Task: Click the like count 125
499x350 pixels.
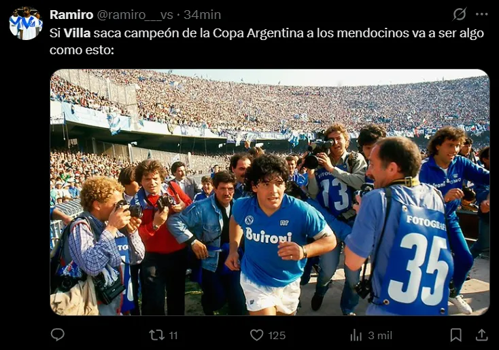Action: pyautogui.click(x=277, y=335)
